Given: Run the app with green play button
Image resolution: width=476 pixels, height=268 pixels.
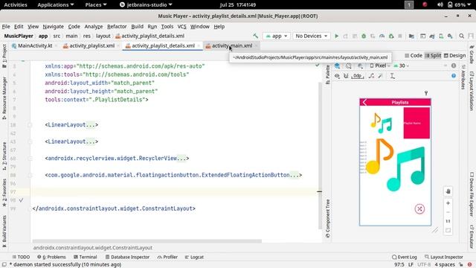Looking at the screenshot, I should [x=336, y=36].
